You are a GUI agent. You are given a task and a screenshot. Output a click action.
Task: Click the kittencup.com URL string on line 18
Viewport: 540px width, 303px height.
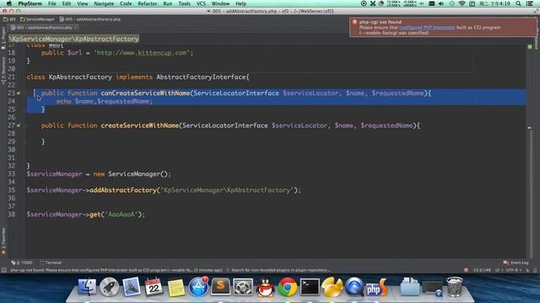tap(142, 53)
